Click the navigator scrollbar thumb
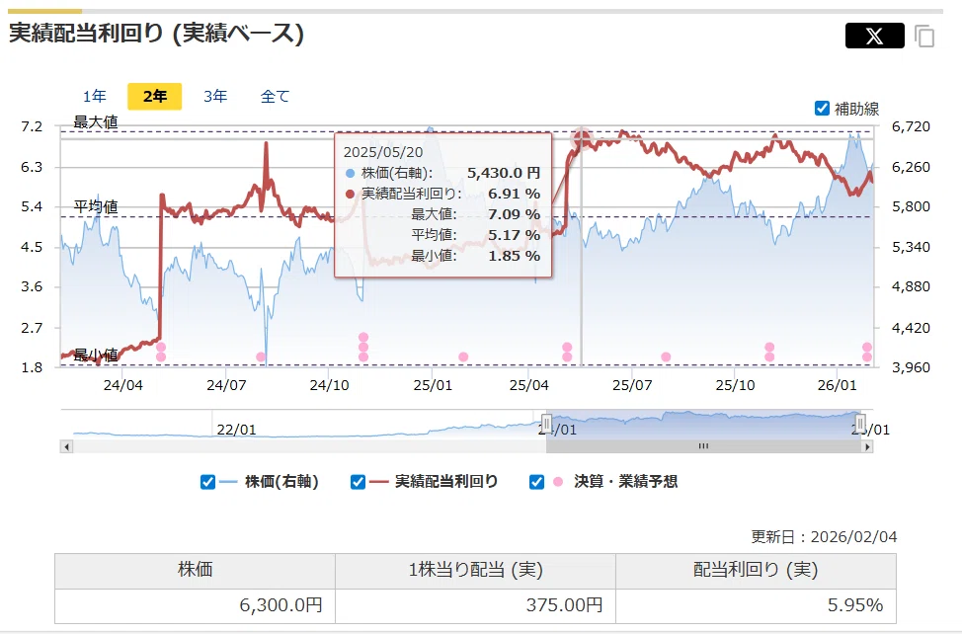The width and height of the screenshot is (962, 634). [x=703, y=446]
